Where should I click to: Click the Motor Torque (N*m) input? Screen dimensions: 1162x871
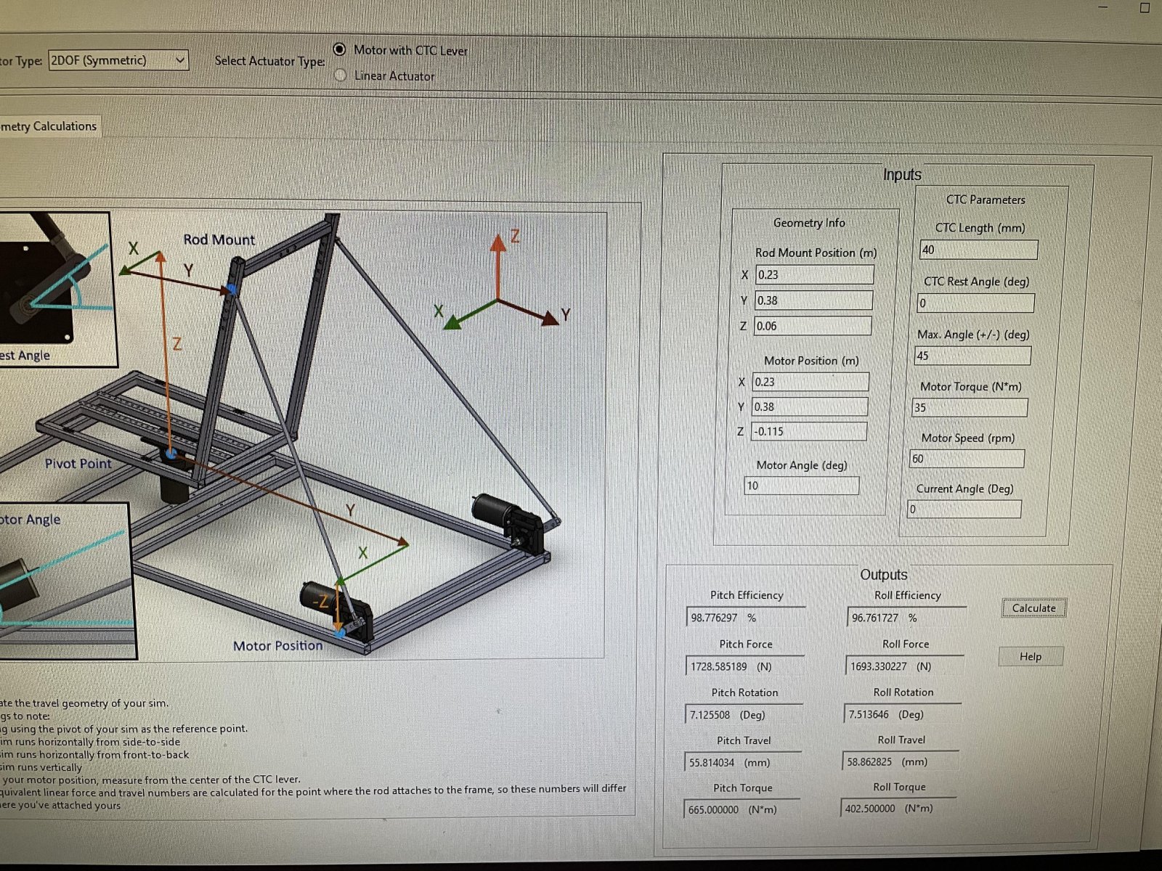tap(970, 407)
